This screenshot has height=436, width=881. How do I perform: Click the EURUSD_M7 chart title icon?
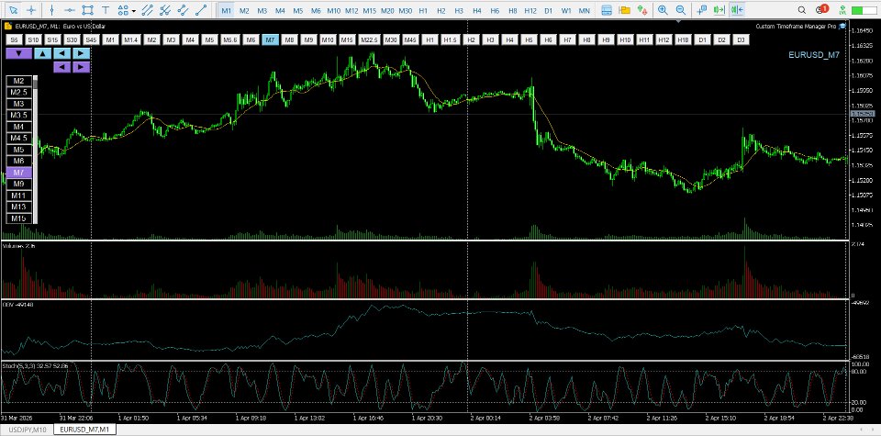6,26
